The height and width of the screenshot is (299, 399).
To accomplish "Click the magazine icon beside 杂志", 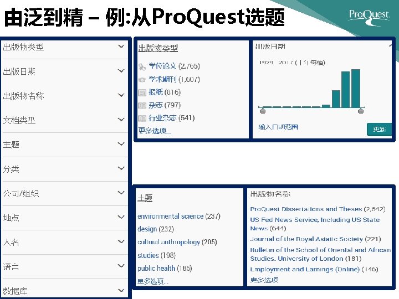I will click(142, 105).
